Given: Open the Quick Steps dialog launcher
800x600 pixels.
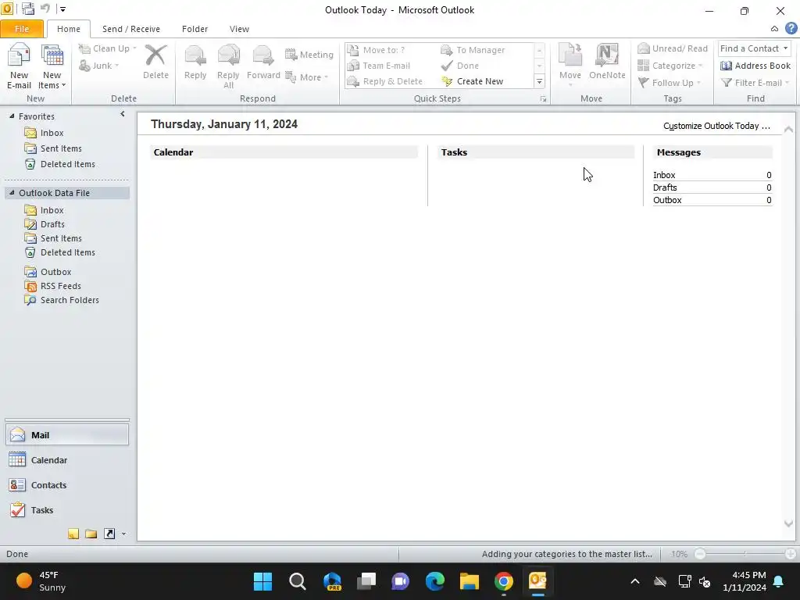Looking at the screenshot, I should (x=544, y=99).
